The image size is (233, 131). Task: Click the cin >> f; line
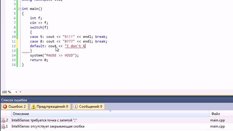tap(39, 23)
